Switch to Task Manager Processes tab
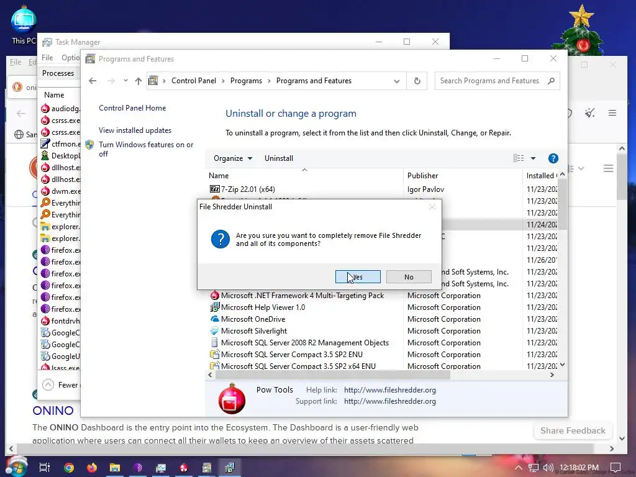 [x=58, y=73]
